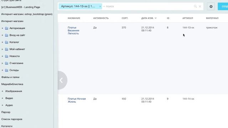Click Да activity in Платье Весенняя Легкость row

(x=95, y=28)
